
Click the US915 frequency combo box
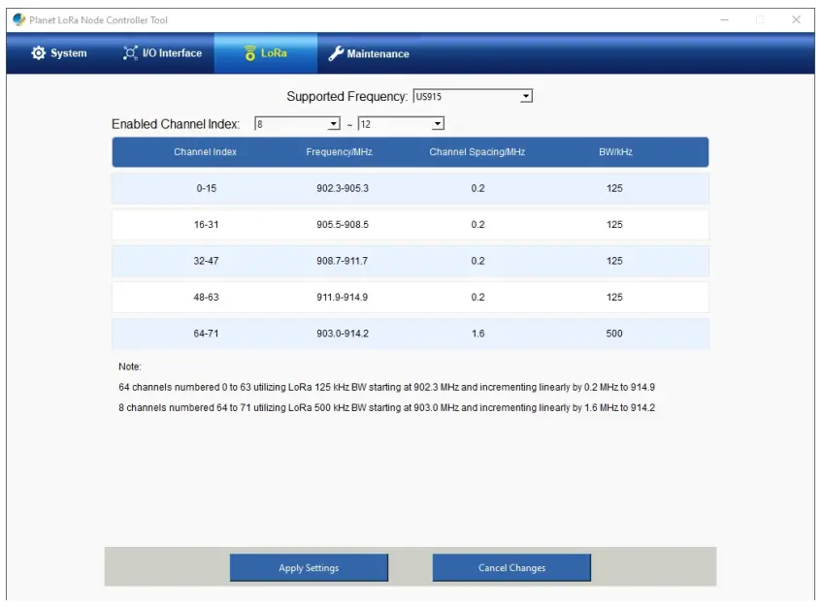(x=473, y=96)
